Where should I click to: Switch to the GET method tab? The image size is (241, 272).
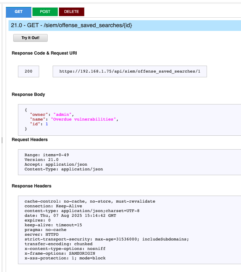pyautogui.click(x=19, y=12)
